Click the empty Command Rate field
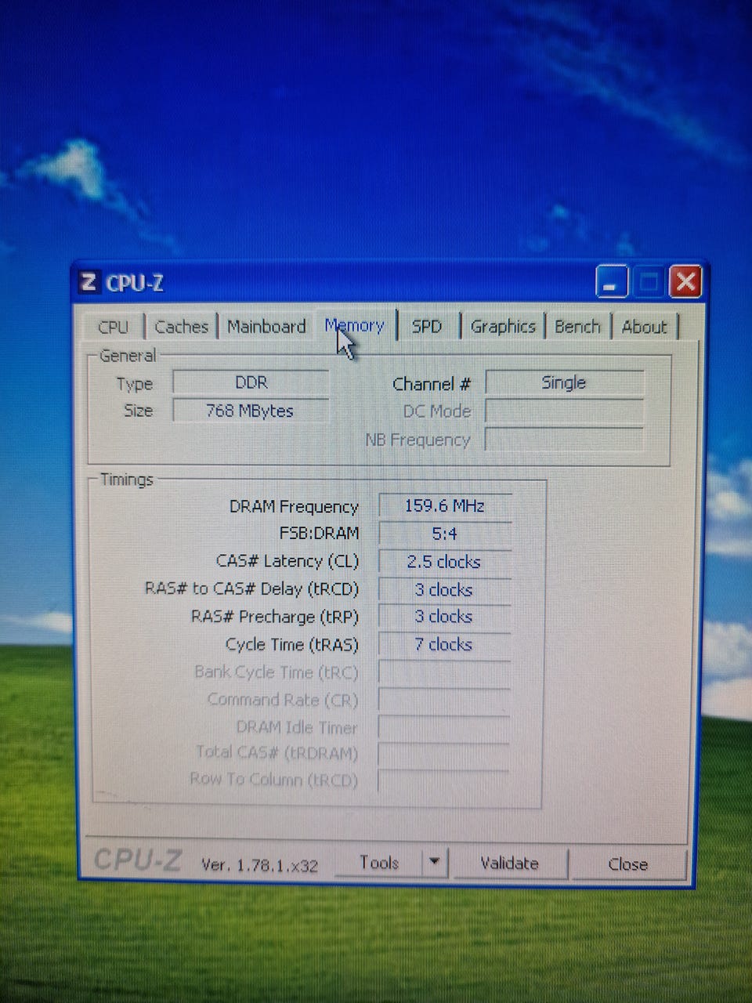752x1003 pixels. [444, 700]
